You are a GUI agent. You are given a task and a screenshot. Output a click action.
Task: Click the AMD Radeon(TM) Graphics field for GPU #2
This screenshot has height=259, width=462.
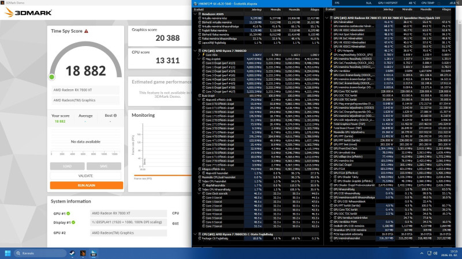pos(128,233)
